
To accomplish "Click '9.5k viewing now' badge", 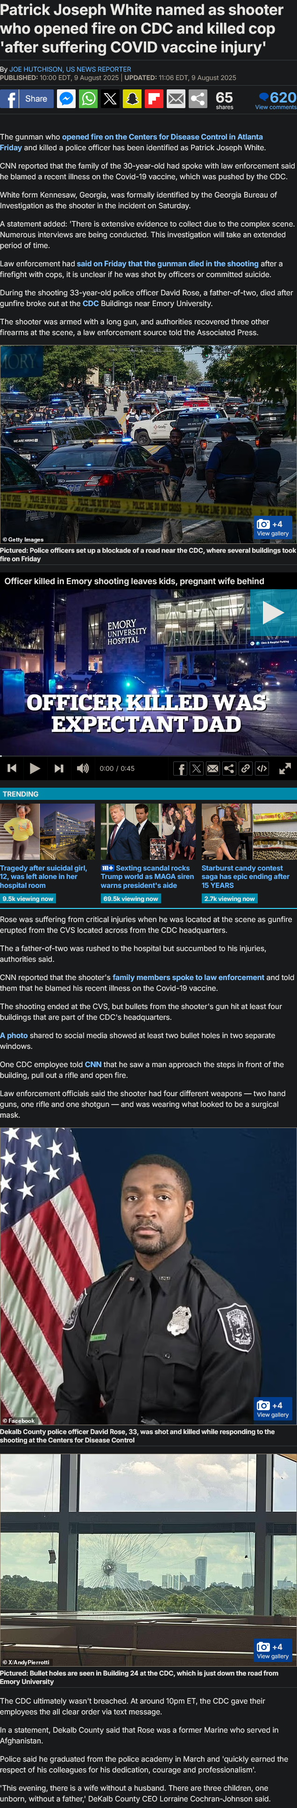I will pyautogui.click(x=28, y=899).
